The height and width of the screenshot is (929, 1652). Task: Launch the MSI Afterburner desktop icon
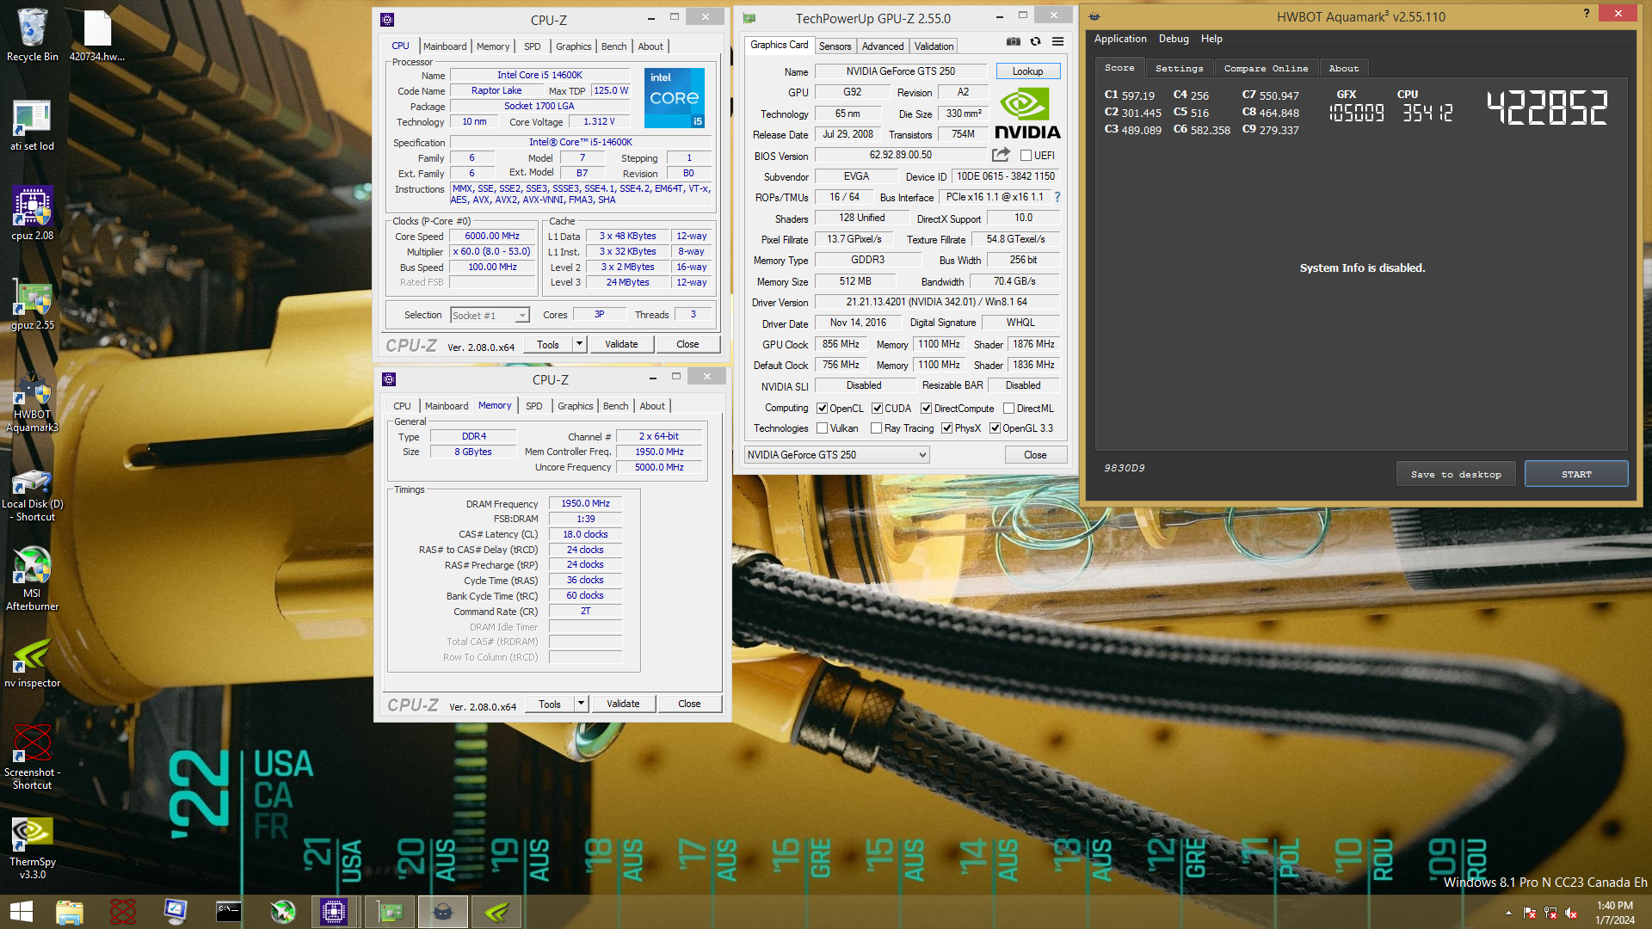(x=32, y=578)
